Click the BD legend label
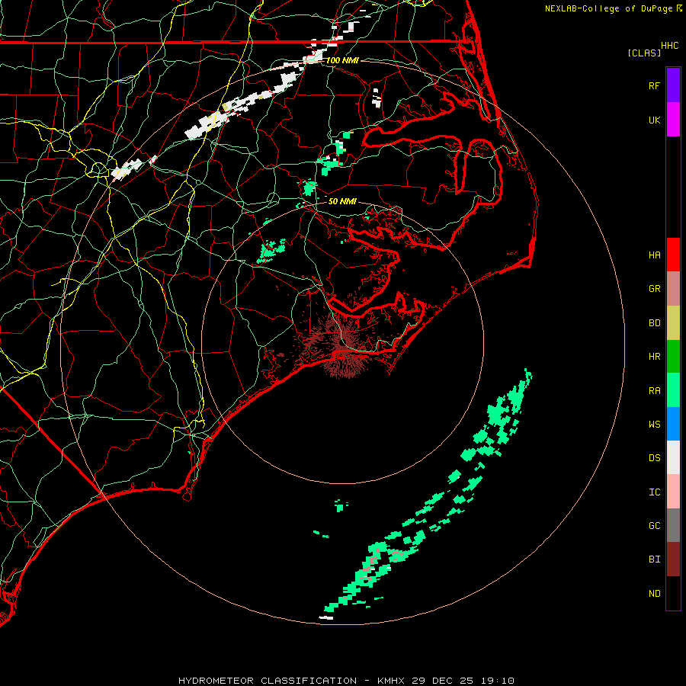Image resolution: width=686 pixels, height=686 pixels. click(654, 323)
